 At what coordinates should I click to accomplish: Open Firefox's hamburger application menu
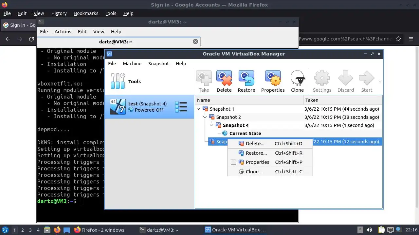click(x=411, y=39)
